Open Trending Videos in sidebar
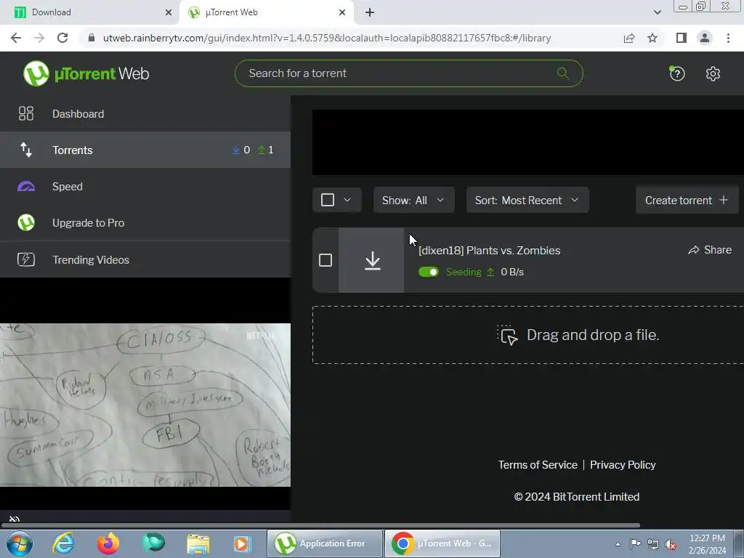 (x=145, y=259)
